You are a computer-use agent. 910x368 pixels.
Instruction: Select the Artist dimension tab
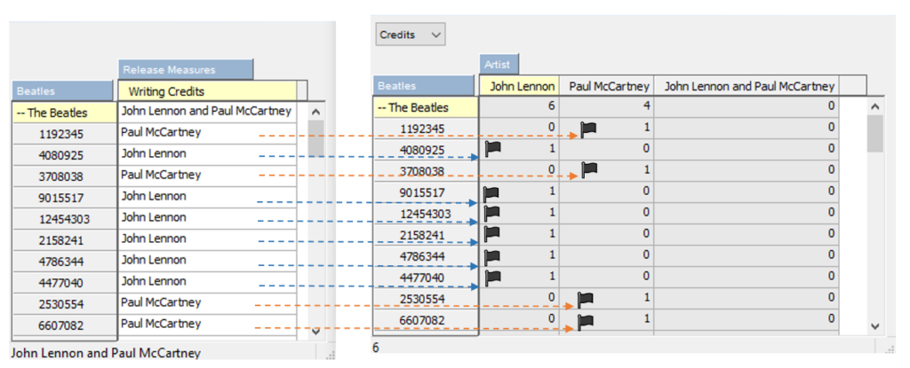(x=499, y=65)
